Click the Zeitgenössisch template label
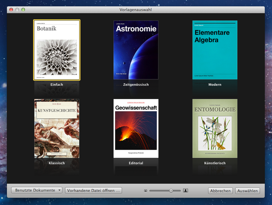The image size is (272, 205). (x=136, y=85)
